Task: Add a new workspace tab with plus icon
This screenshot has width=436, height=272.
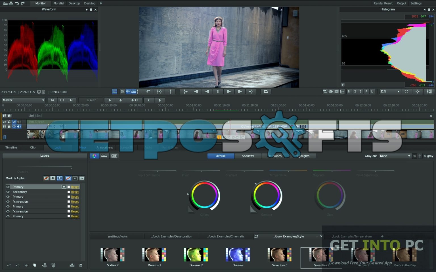Action: [x=101, y=3]
